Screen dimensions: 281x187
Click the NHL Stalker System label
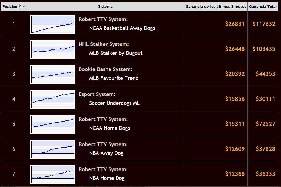click(104, 44)
